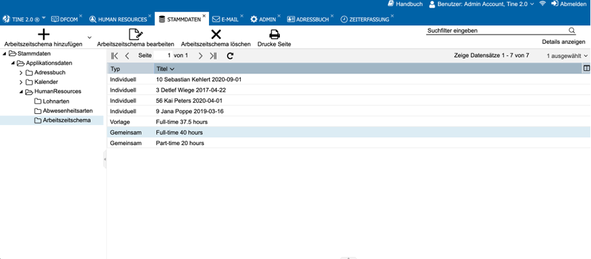
Task: Go to next page arrow
Action: point(200,56)
